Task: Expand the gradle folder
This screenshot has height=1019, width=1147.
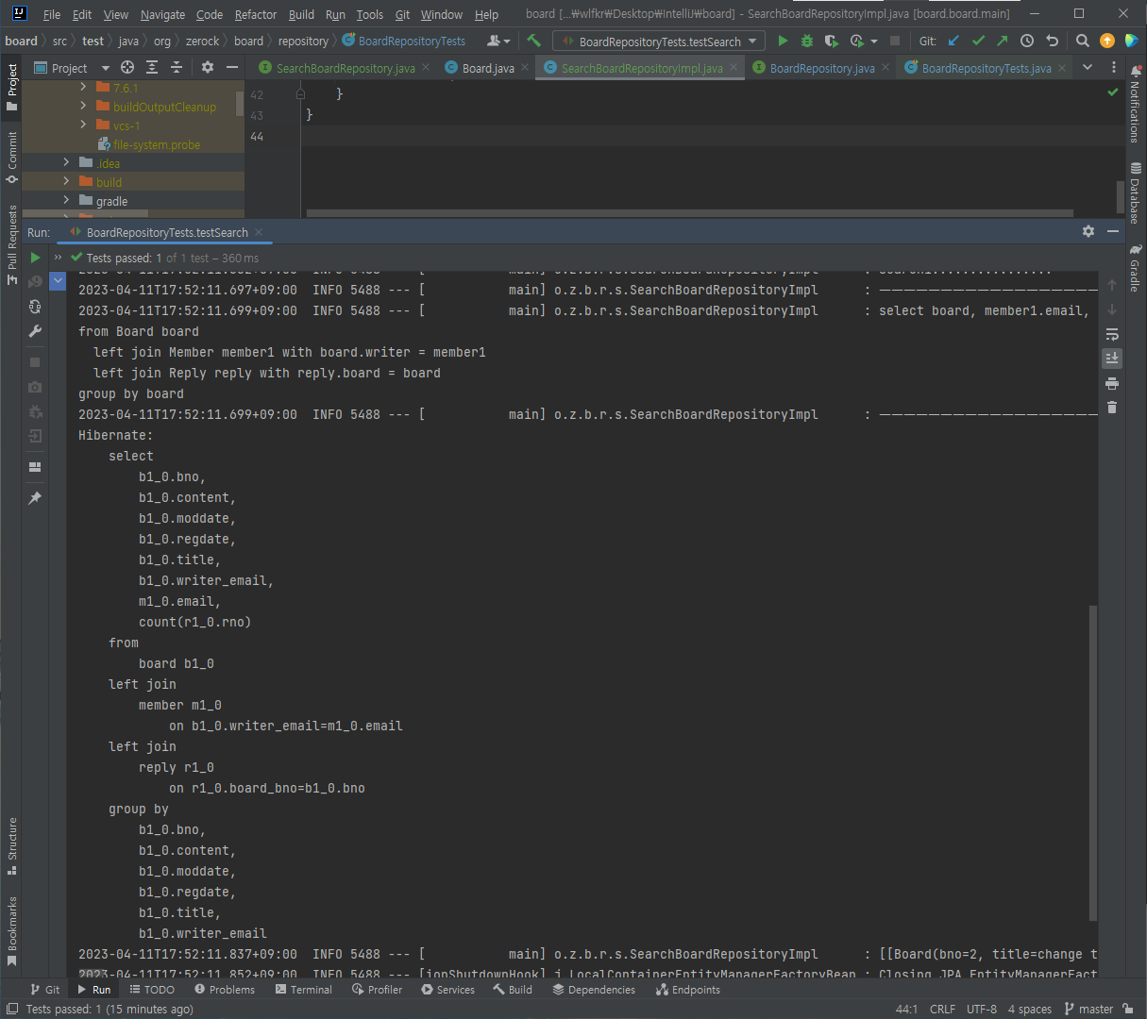Action: 66,200
